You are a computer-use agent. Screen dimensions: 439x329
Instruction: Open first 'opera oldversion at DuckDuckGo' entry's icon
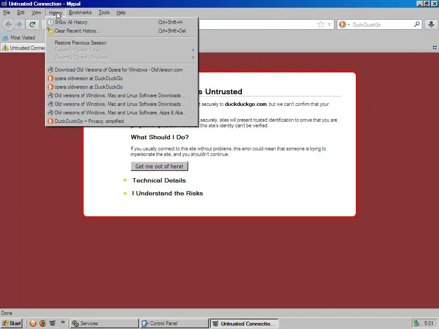point(51,78)
